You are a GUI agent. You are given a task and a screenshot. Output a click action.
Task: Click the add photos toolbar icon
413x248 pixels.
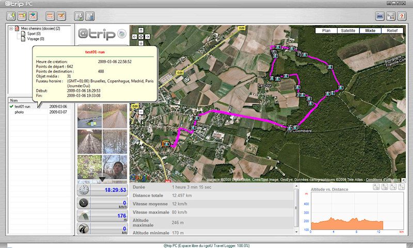coord(79,16)
